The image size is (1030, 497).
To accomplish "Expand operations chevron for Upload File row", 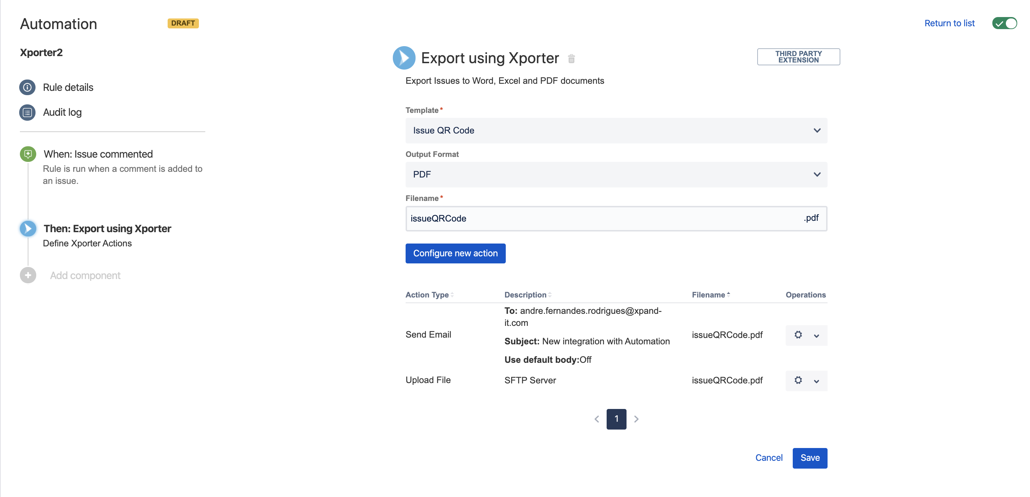I will pyautogui.click(x=816, y=382).
